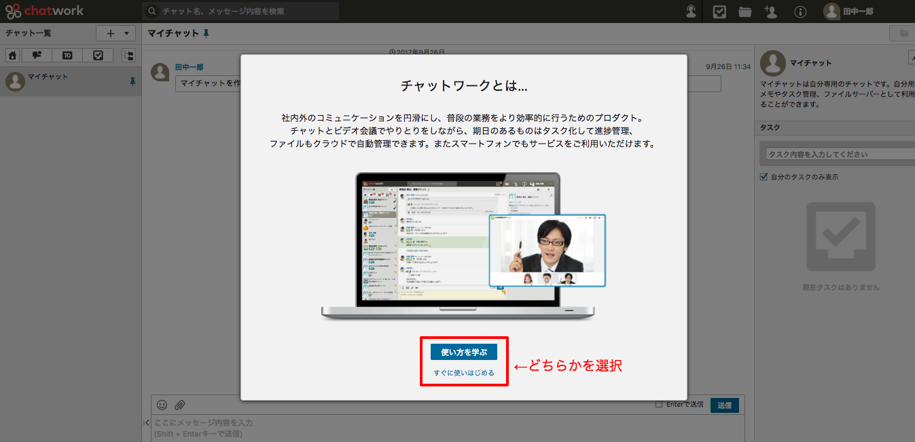
Task: Open the info help icon
Action: click(x=800, y=12)
